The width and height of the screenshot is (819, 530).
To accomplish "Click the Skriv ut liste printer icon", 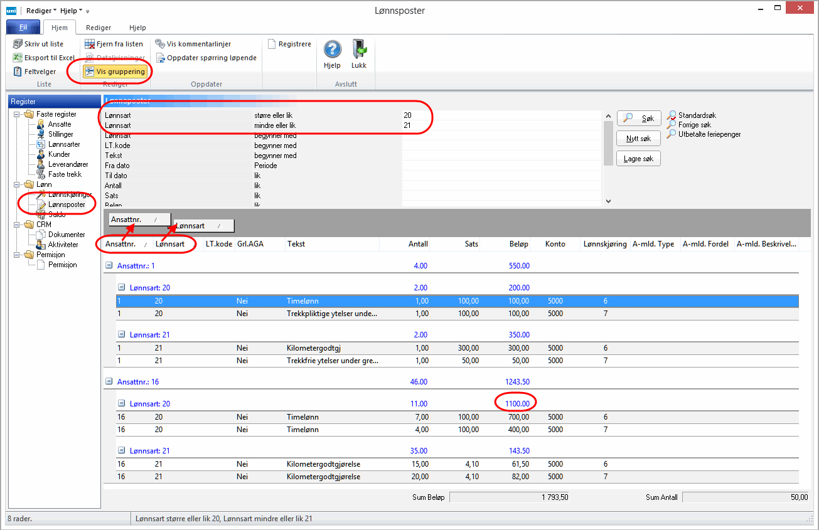I will point(18,44).
